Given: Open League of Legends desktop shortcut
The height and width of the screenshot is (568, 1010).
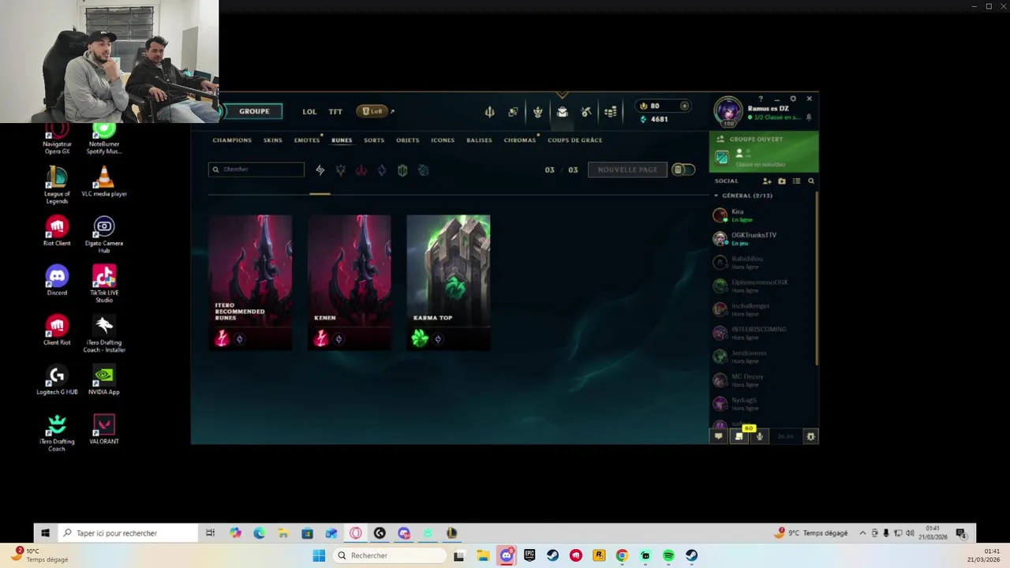Looking at the screenshot, I should [57, 185].
